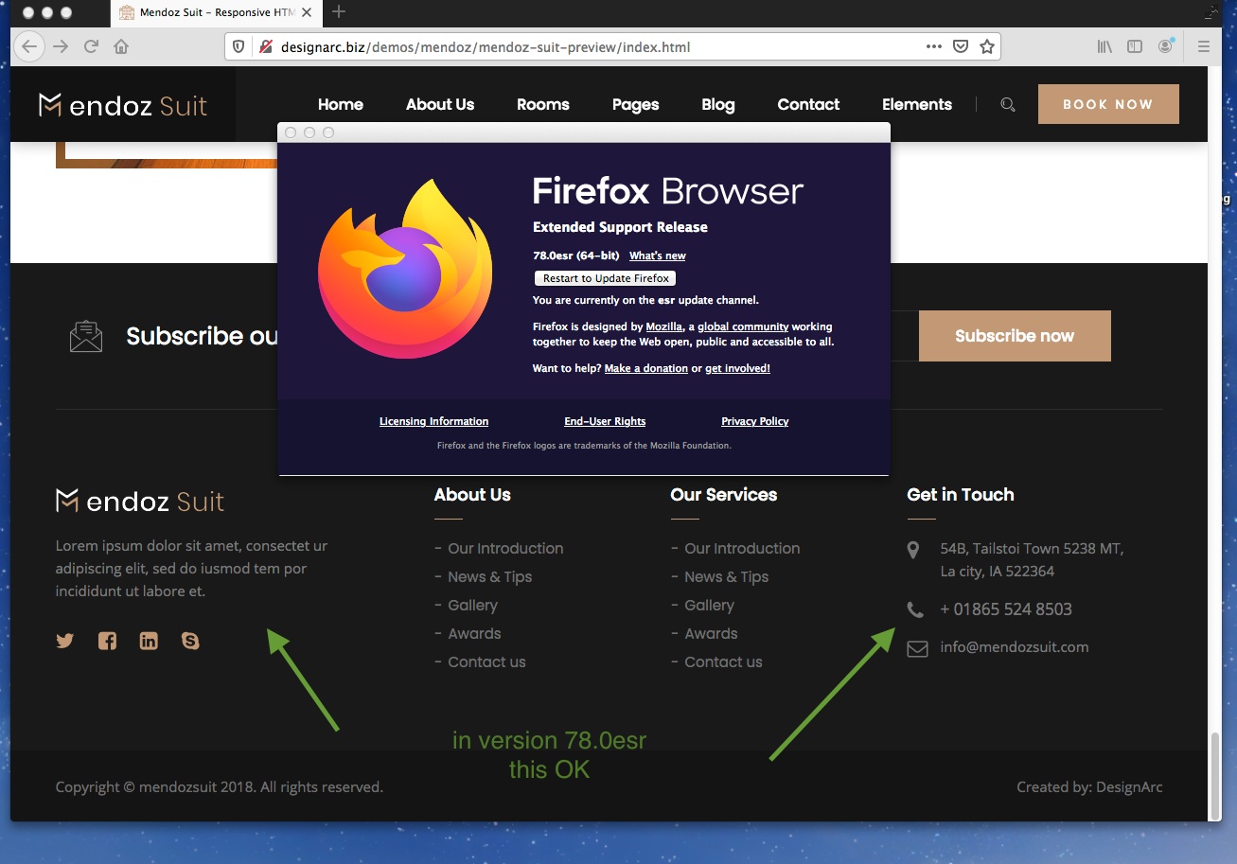This screenshot has width=1237, height=864.
Task: Open the Rooms menu item
Action: (x=543, y=104)
